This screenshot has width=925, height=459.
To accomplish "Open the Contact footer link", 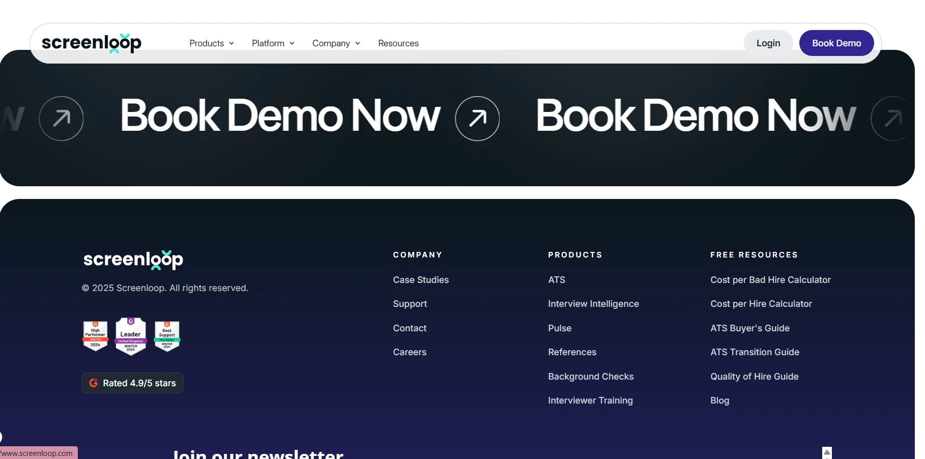I will click(410, 328).
